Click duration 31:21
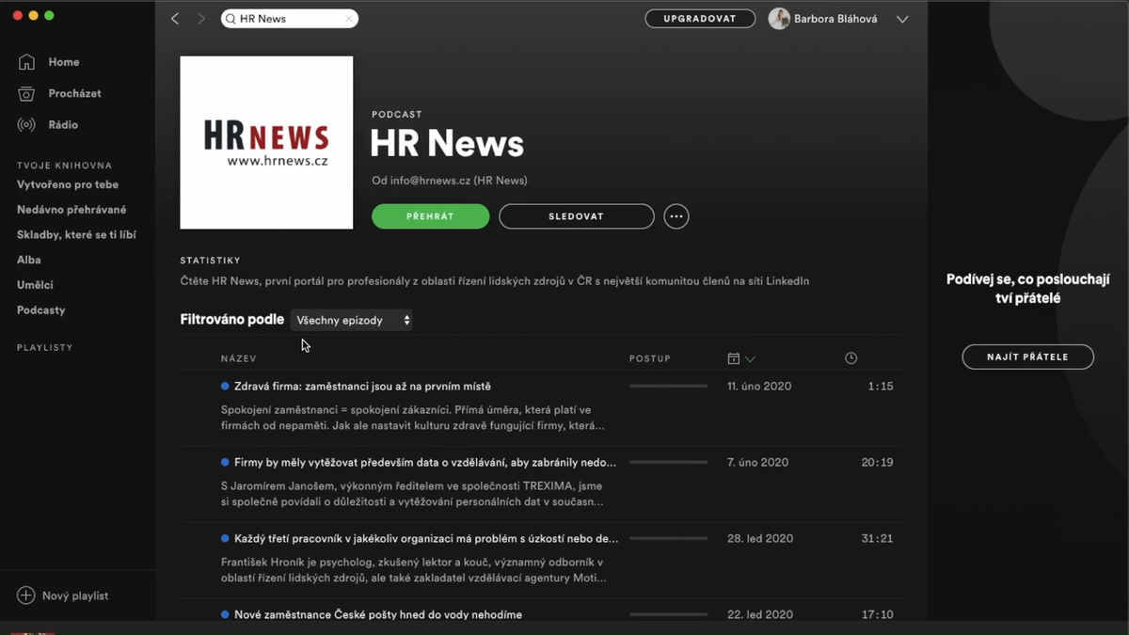The width and height of the screenshot is (1129, 635). (877, 538)
